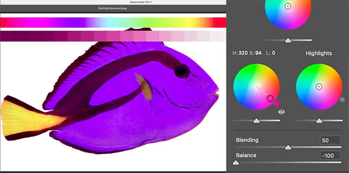This screenshot has height=173, width=349.
Task: Click the Balance label
Action: [x=246, y=155]
